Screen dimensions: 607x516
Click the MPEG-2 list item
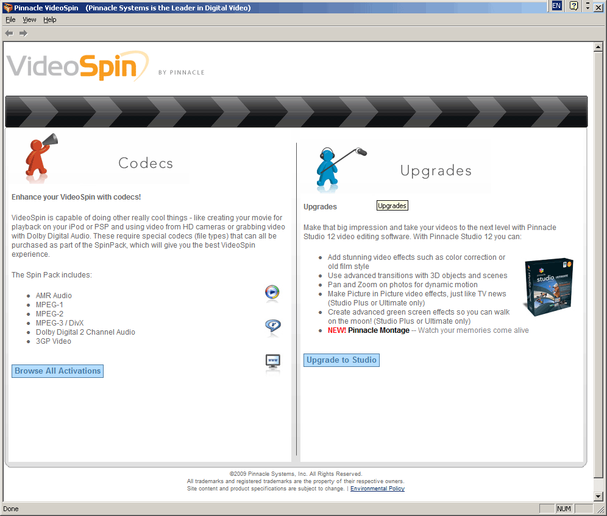pos(49,314)
